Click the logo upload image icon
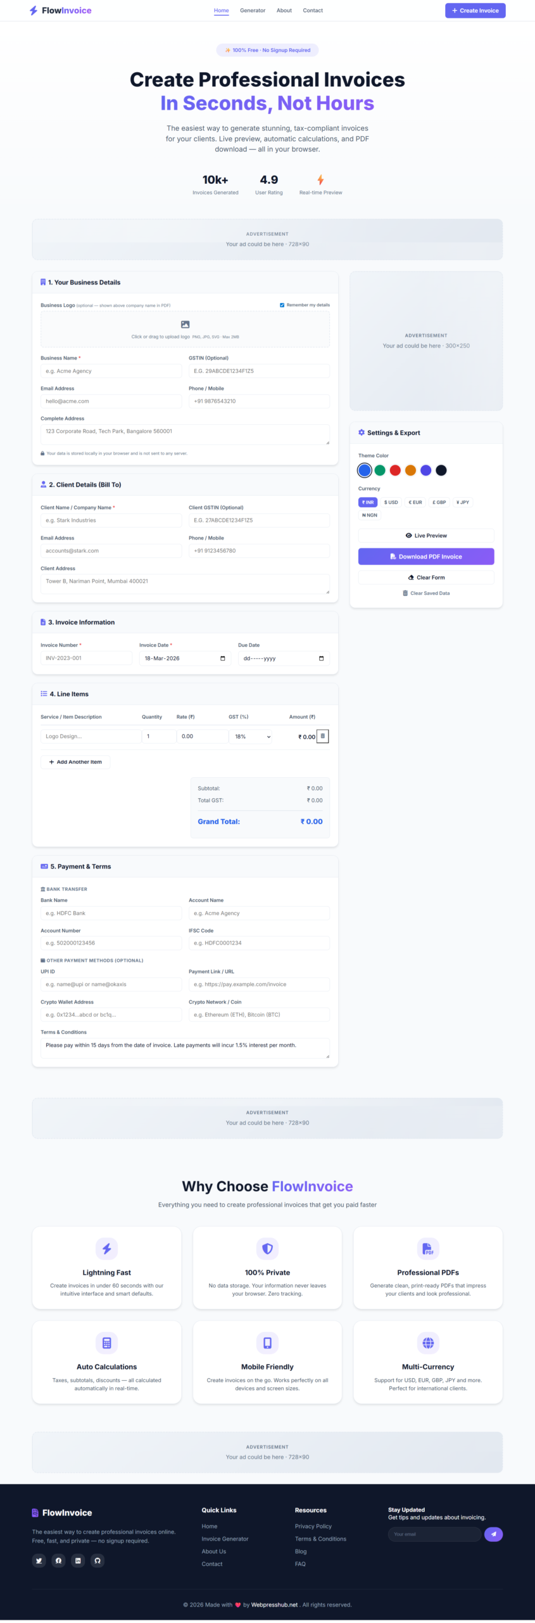The width and height of the screenshot is (535, 1623). tap(185, 325)
